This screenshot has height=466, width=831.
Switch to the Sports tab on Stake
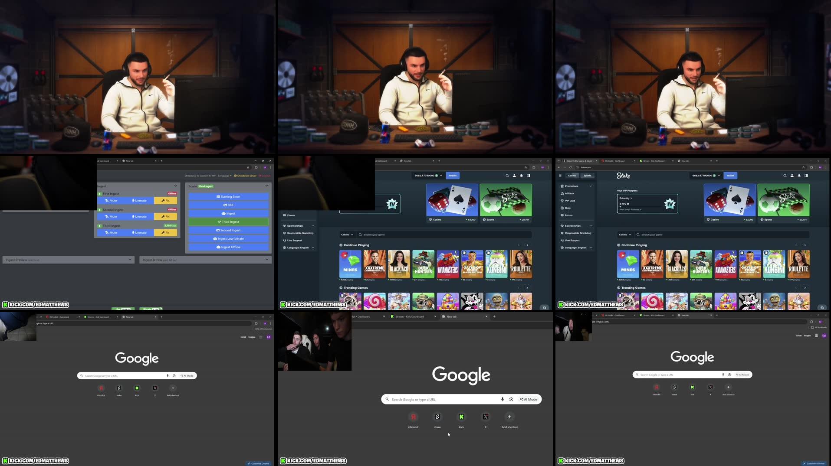[x=587, y=176]
